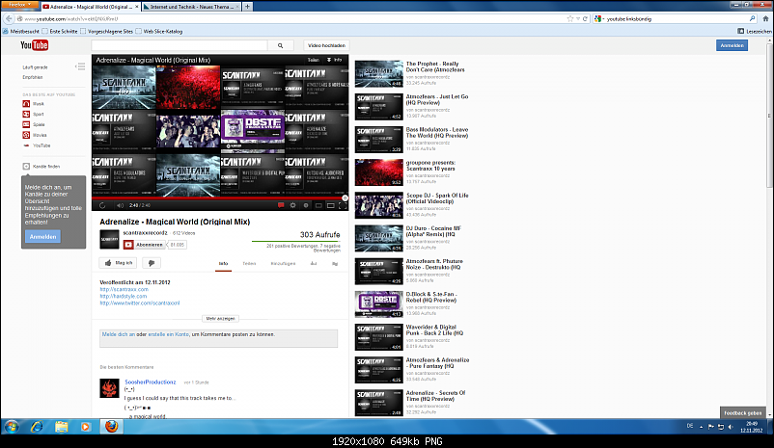Expand the guide list icon beside 'Läuft gerade'
Image resolution: width=774 pixels, height=448 pixels.
pyautogui.click(x=79, y=66)
